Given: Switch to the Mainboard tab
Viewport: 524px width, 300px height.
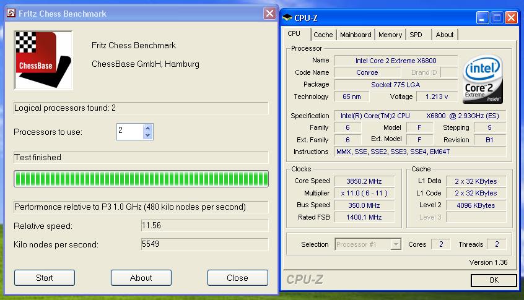Looking at the screenshot, I should pyautogui.click(x=356, y=35).
